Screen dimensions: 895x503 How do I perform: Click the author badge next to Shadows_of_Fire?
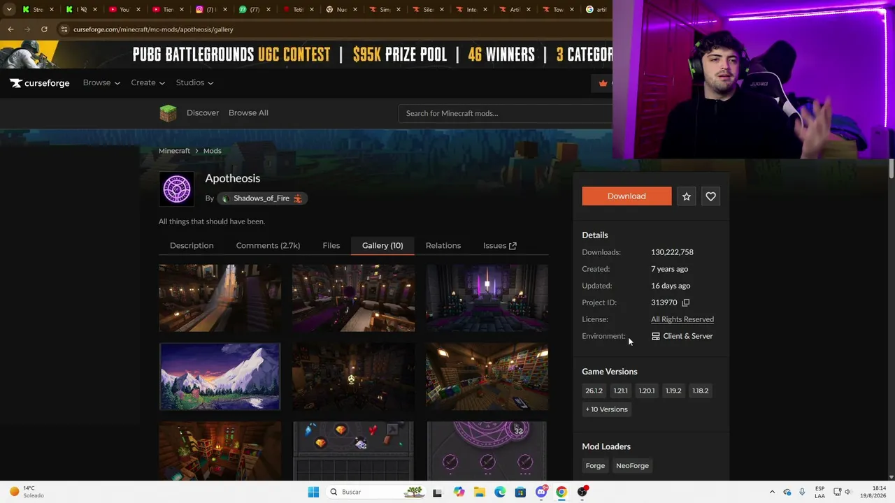click(298, 198)
